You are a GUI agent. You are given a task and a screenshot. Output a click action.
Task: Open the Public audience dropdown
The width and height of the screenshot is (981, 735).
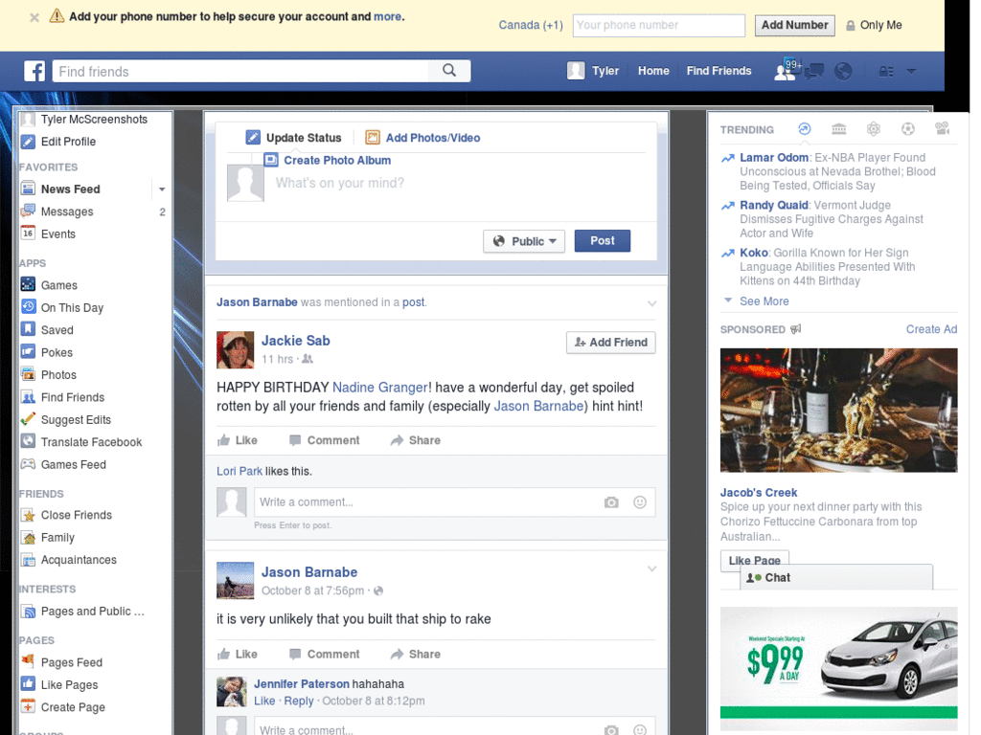point(524,241)
